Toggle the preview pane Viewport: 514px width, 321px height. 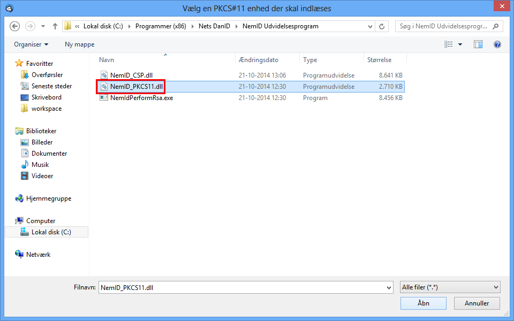click(478, 44)
